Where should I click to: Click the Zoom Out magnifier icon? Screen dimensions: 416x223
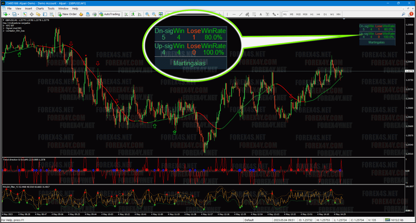[x=154, y=14]
